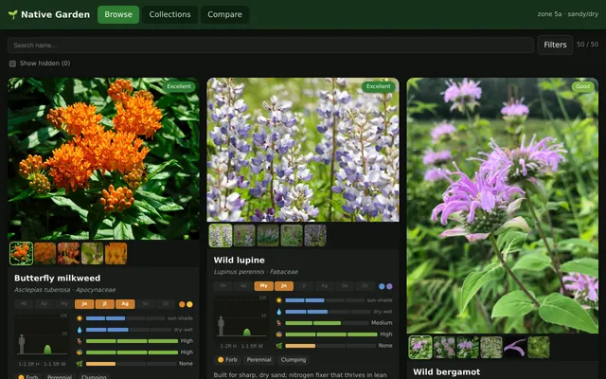Select fourth Wild lupine thumbnail
Viewport: 606px width, 379px height.
click(292, 235)
